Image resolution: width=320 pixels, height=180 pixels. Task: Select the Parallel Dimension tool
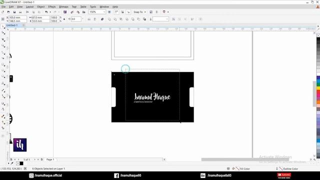coord(3,90)
